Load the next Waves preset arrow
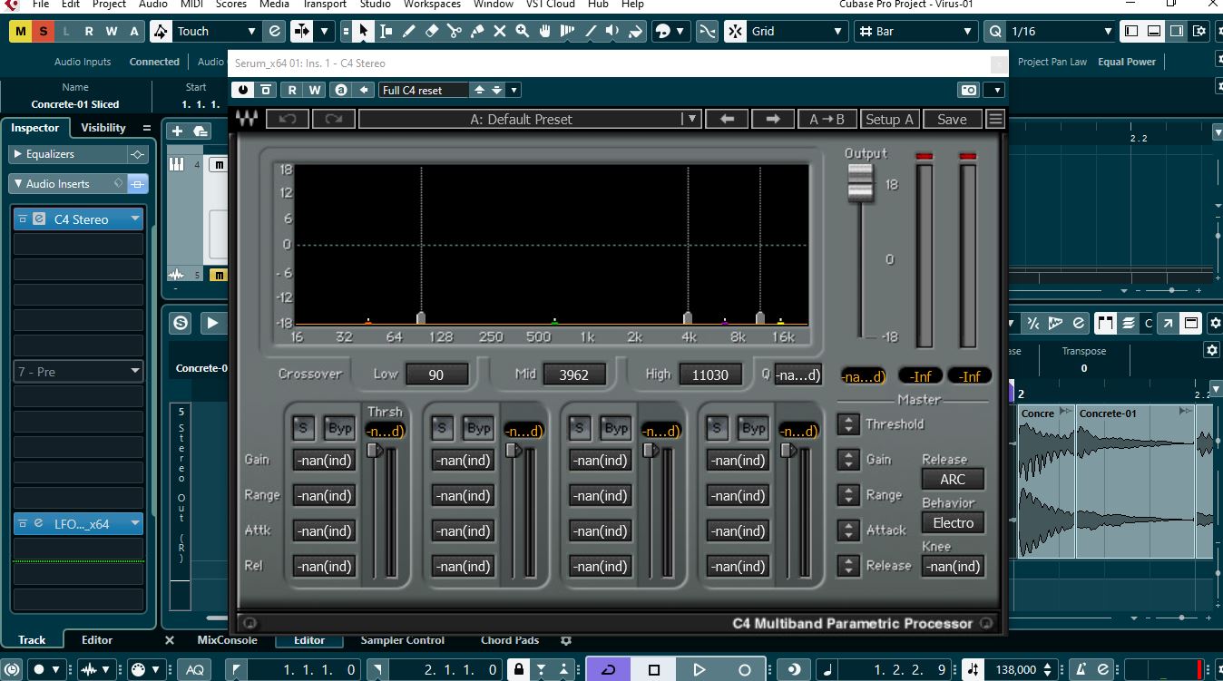The image size is (1223, 681). pos(772,119)
